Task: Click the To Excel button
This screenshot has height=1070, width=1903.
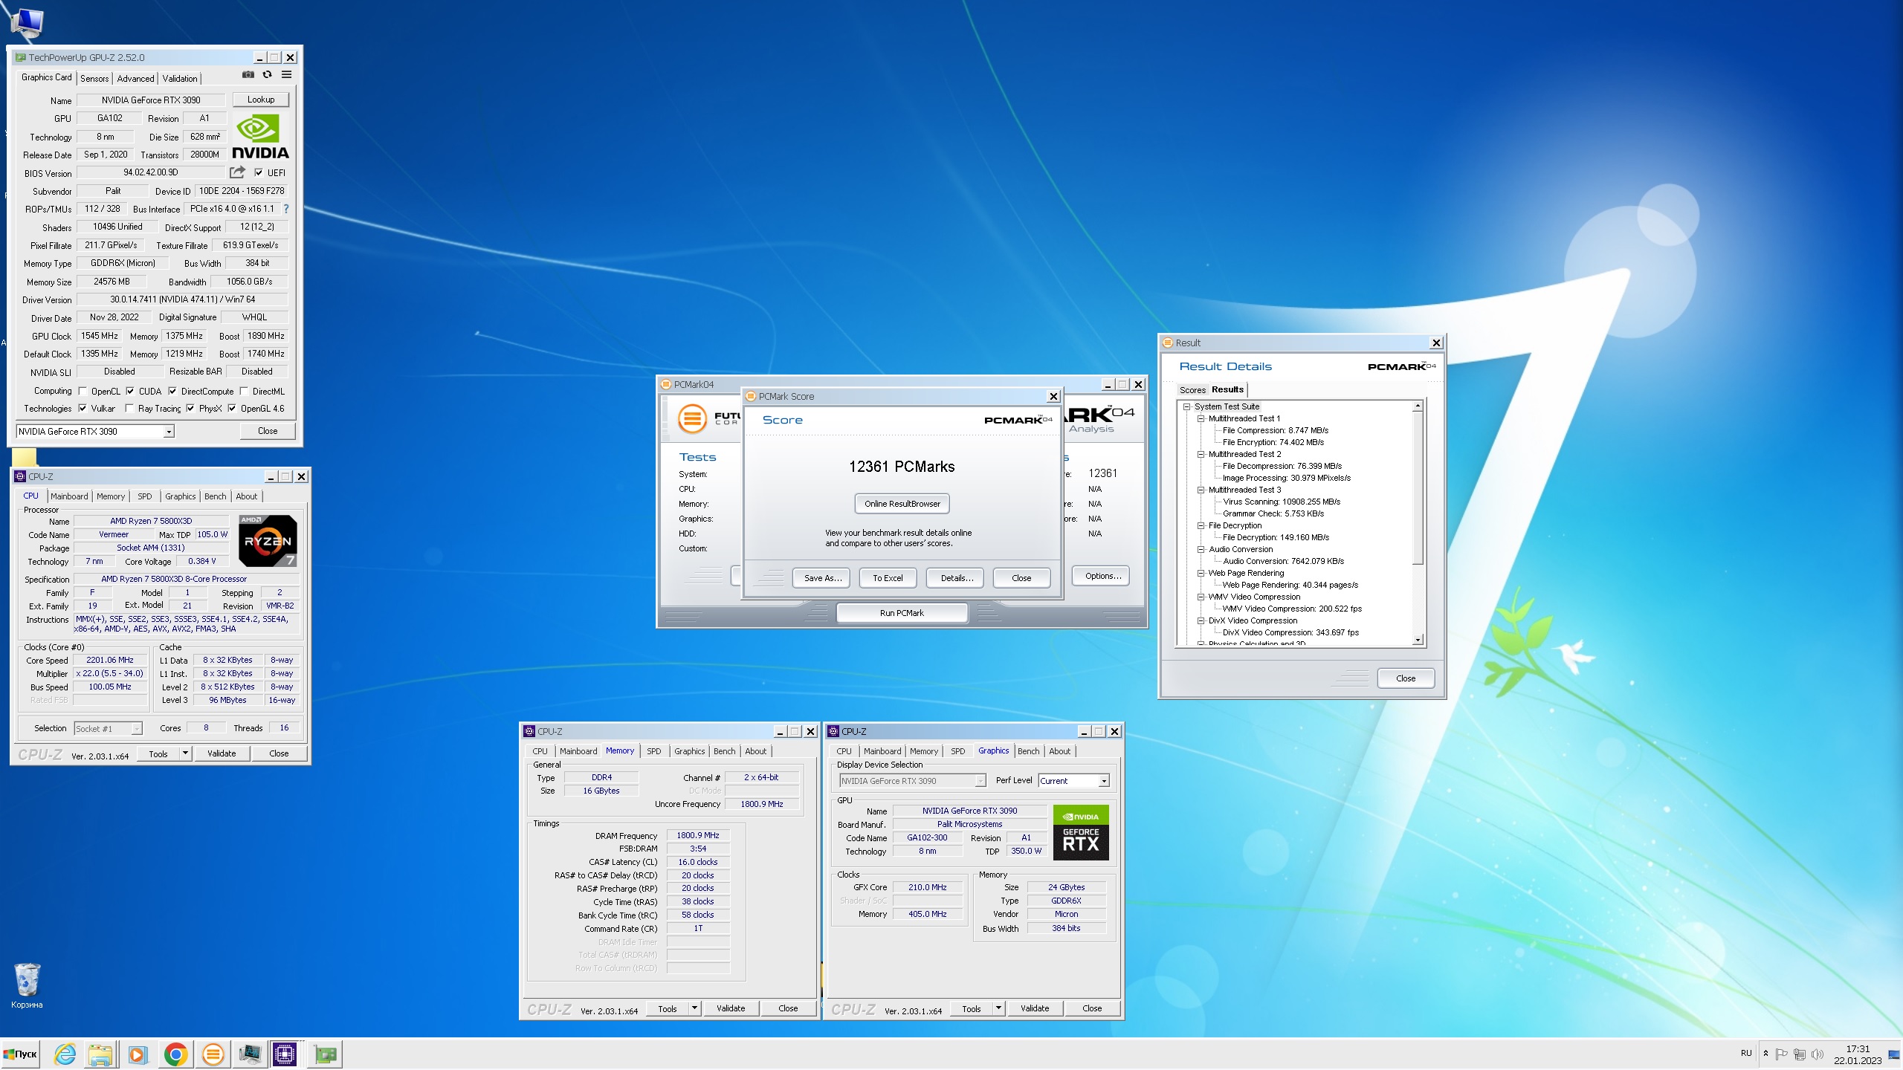Action: click(x=888, y=578)
